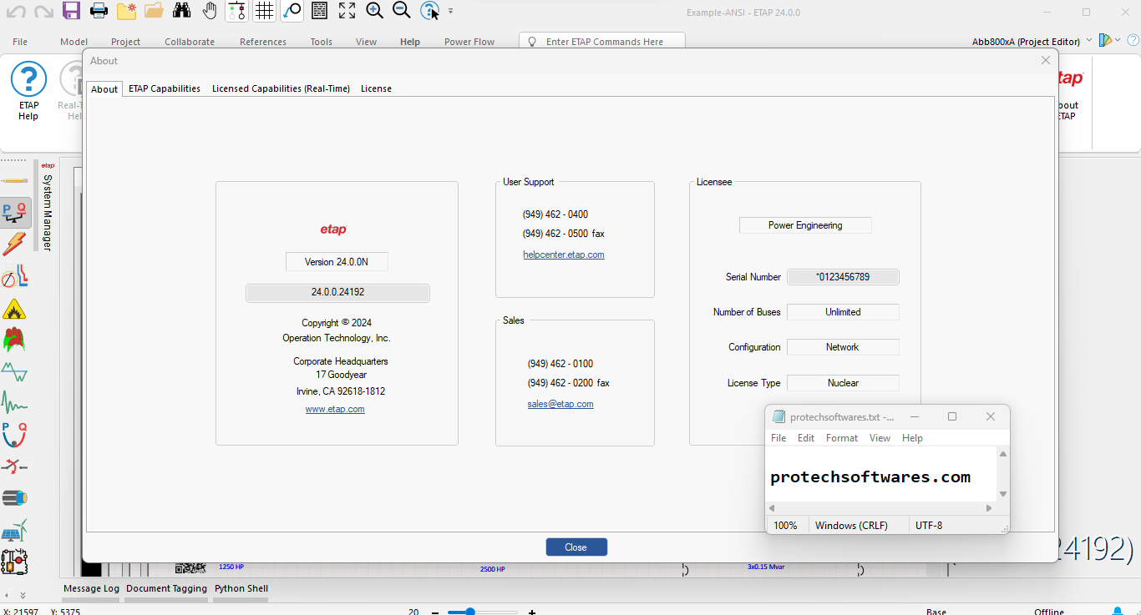Open the sales@etap.com email link
The height and width of the screenshot is (615, 1141).
click(560, 404)
